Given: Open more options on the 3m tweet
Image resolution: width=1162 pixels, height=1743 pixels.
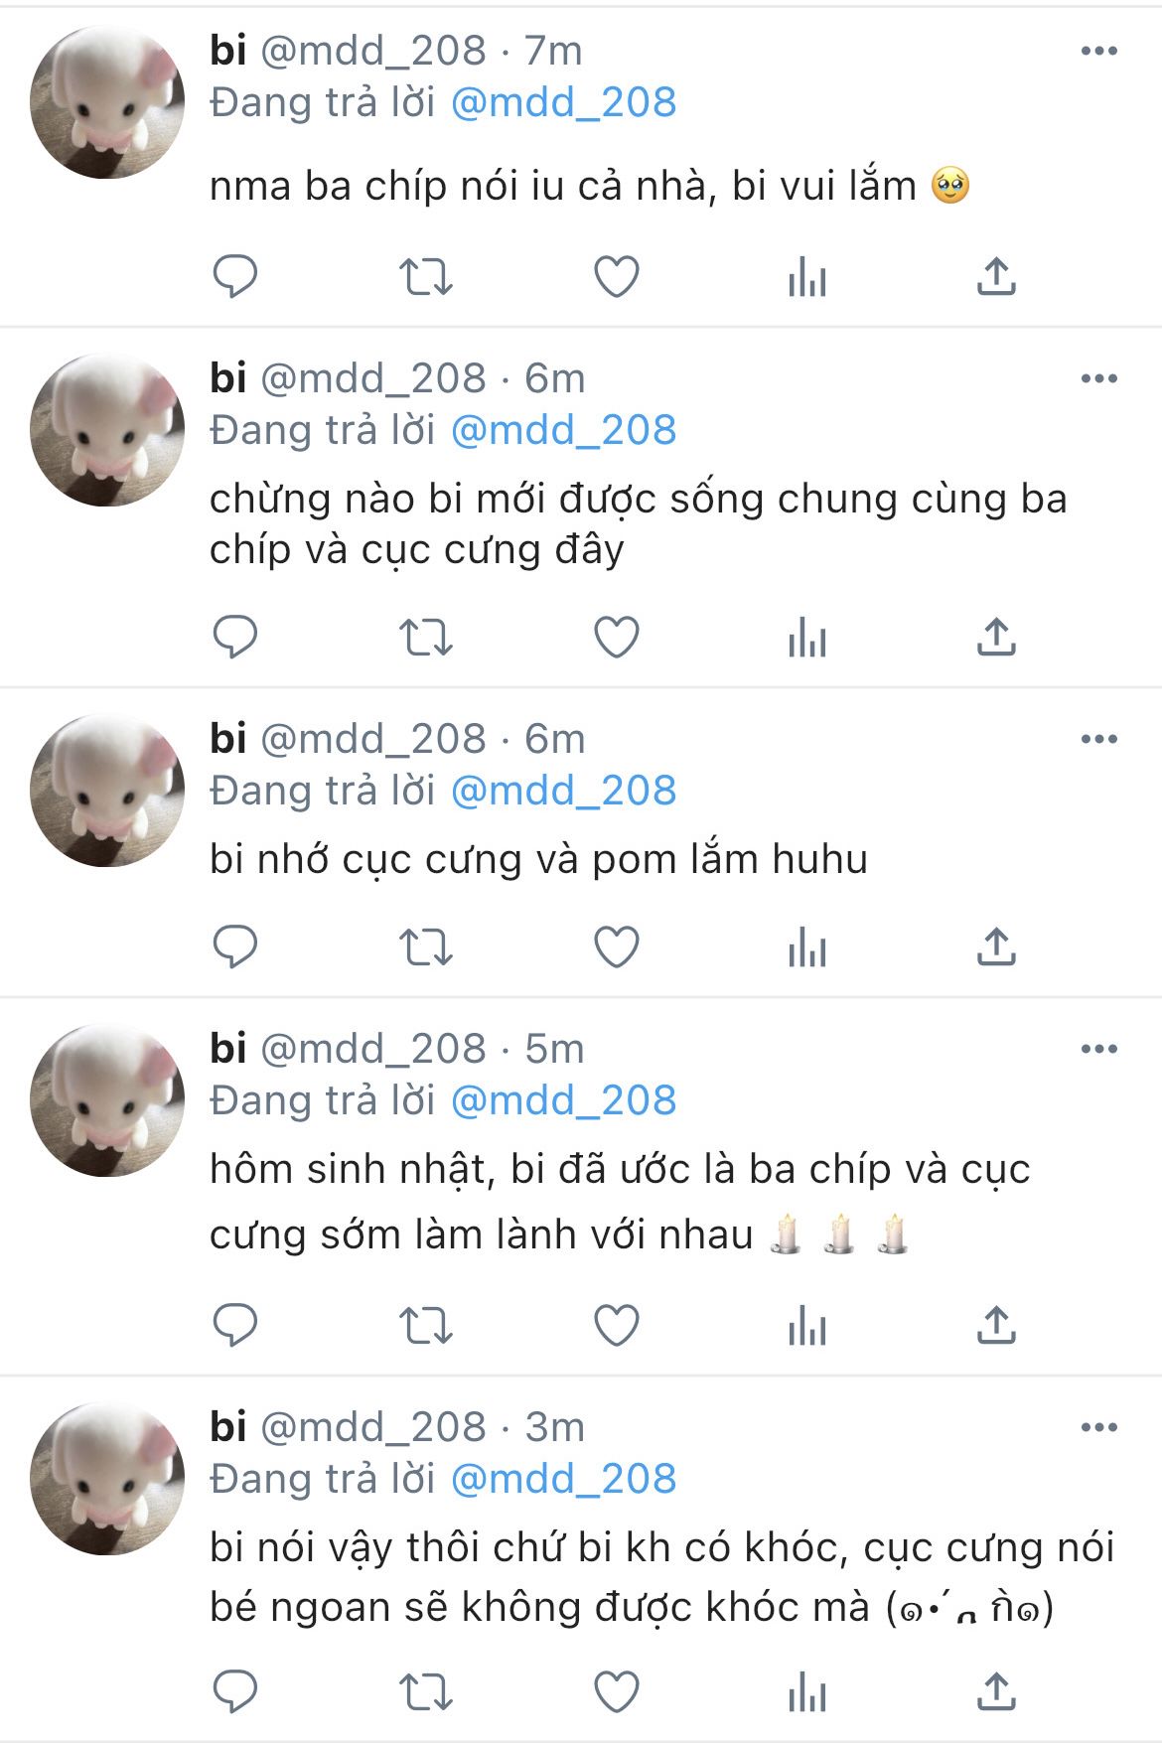Looking at the screenshot, I should (1098, 1427).
